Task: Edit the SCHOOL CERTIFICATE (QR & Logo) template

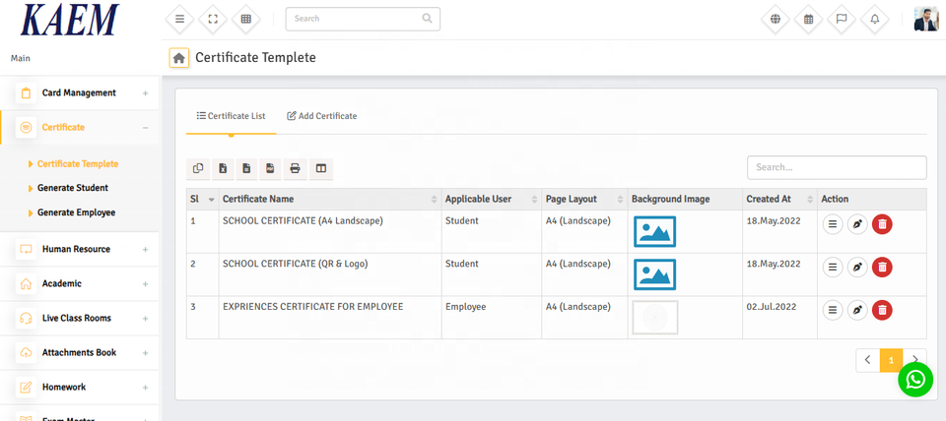Action: point(857,267)
